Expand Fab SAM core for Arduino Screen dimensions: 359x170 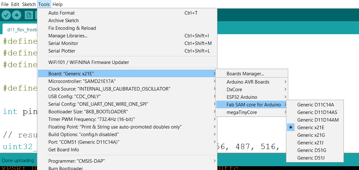(252, 105)
